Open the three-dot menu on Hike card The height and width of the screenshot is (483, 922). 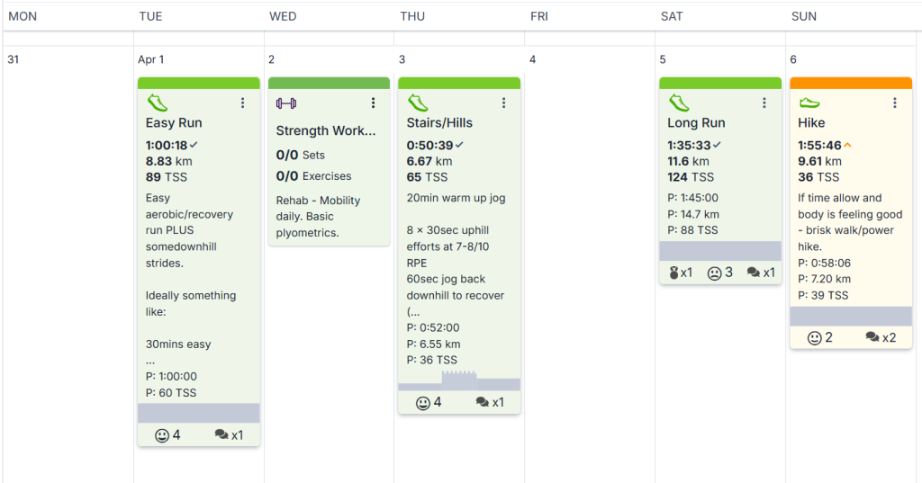click(894, 103)
